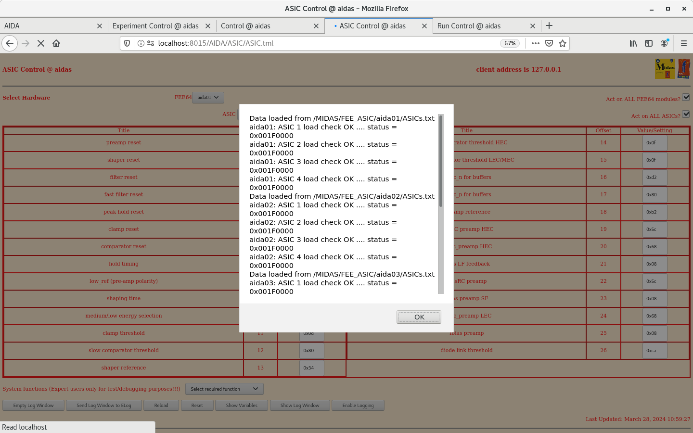Switch to Experiment Control @ aidas tab
Image resolution: width=693 pixels, height=433 pixels.
(162, 26)
